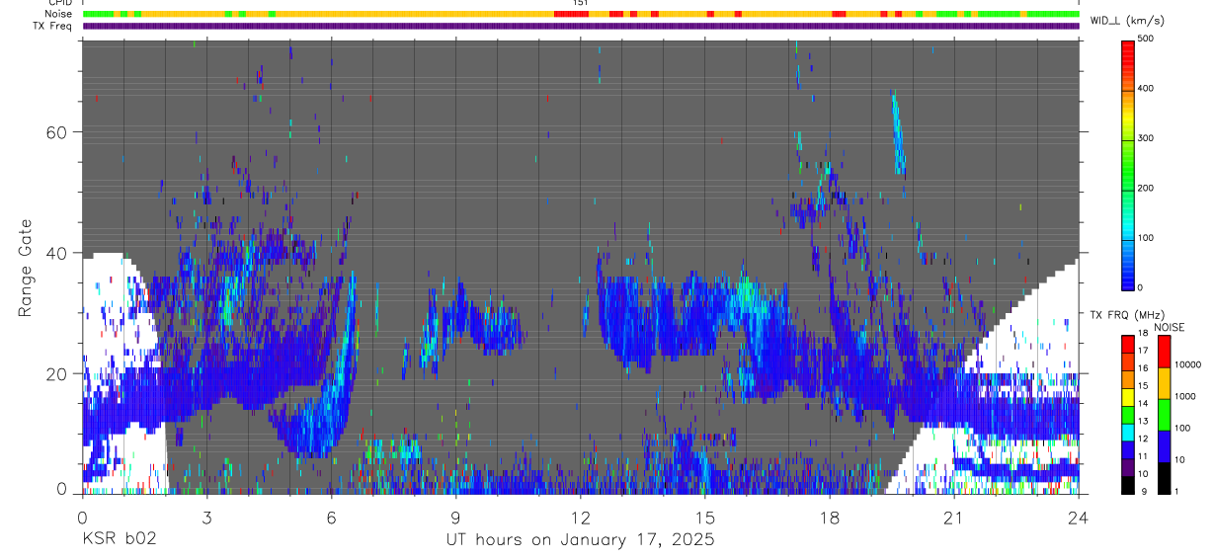The image size is (1213, 560).
Task: Click the cyan diagonal echo streak above gate 50 near 19.5 UT
Action: coord(898,132)
